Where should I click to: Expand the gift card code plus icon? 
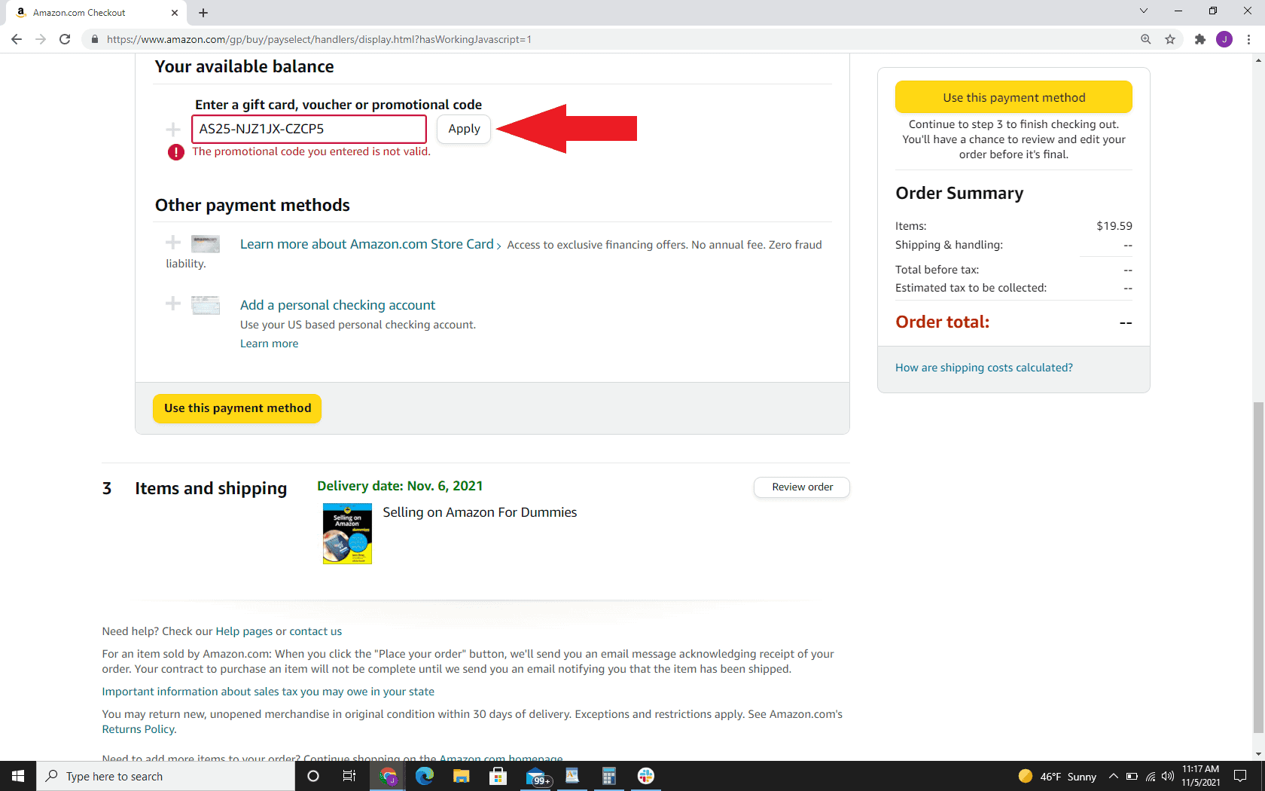[173, 130]
